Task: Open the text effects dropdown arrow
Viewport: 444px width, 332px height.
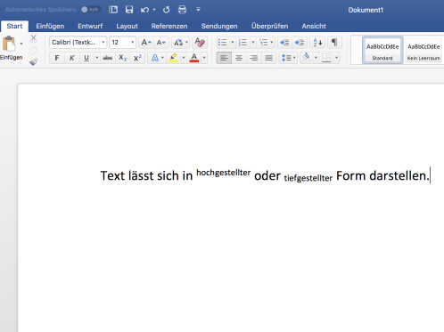Action: coord(162,58)
